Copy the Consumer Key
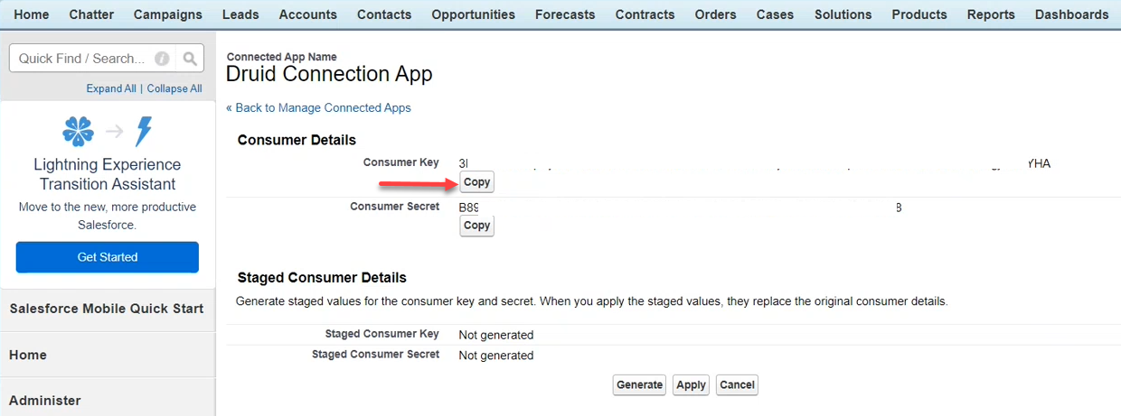Screen dimensions: 1121x416 tap(476, 182)
